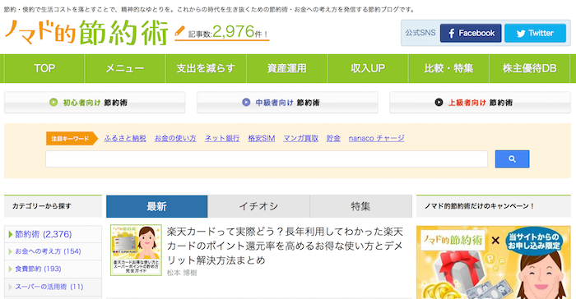Open 支出を減らす in the navigation bar
Viewport: 576px width, 299px height.
[206, 68]
